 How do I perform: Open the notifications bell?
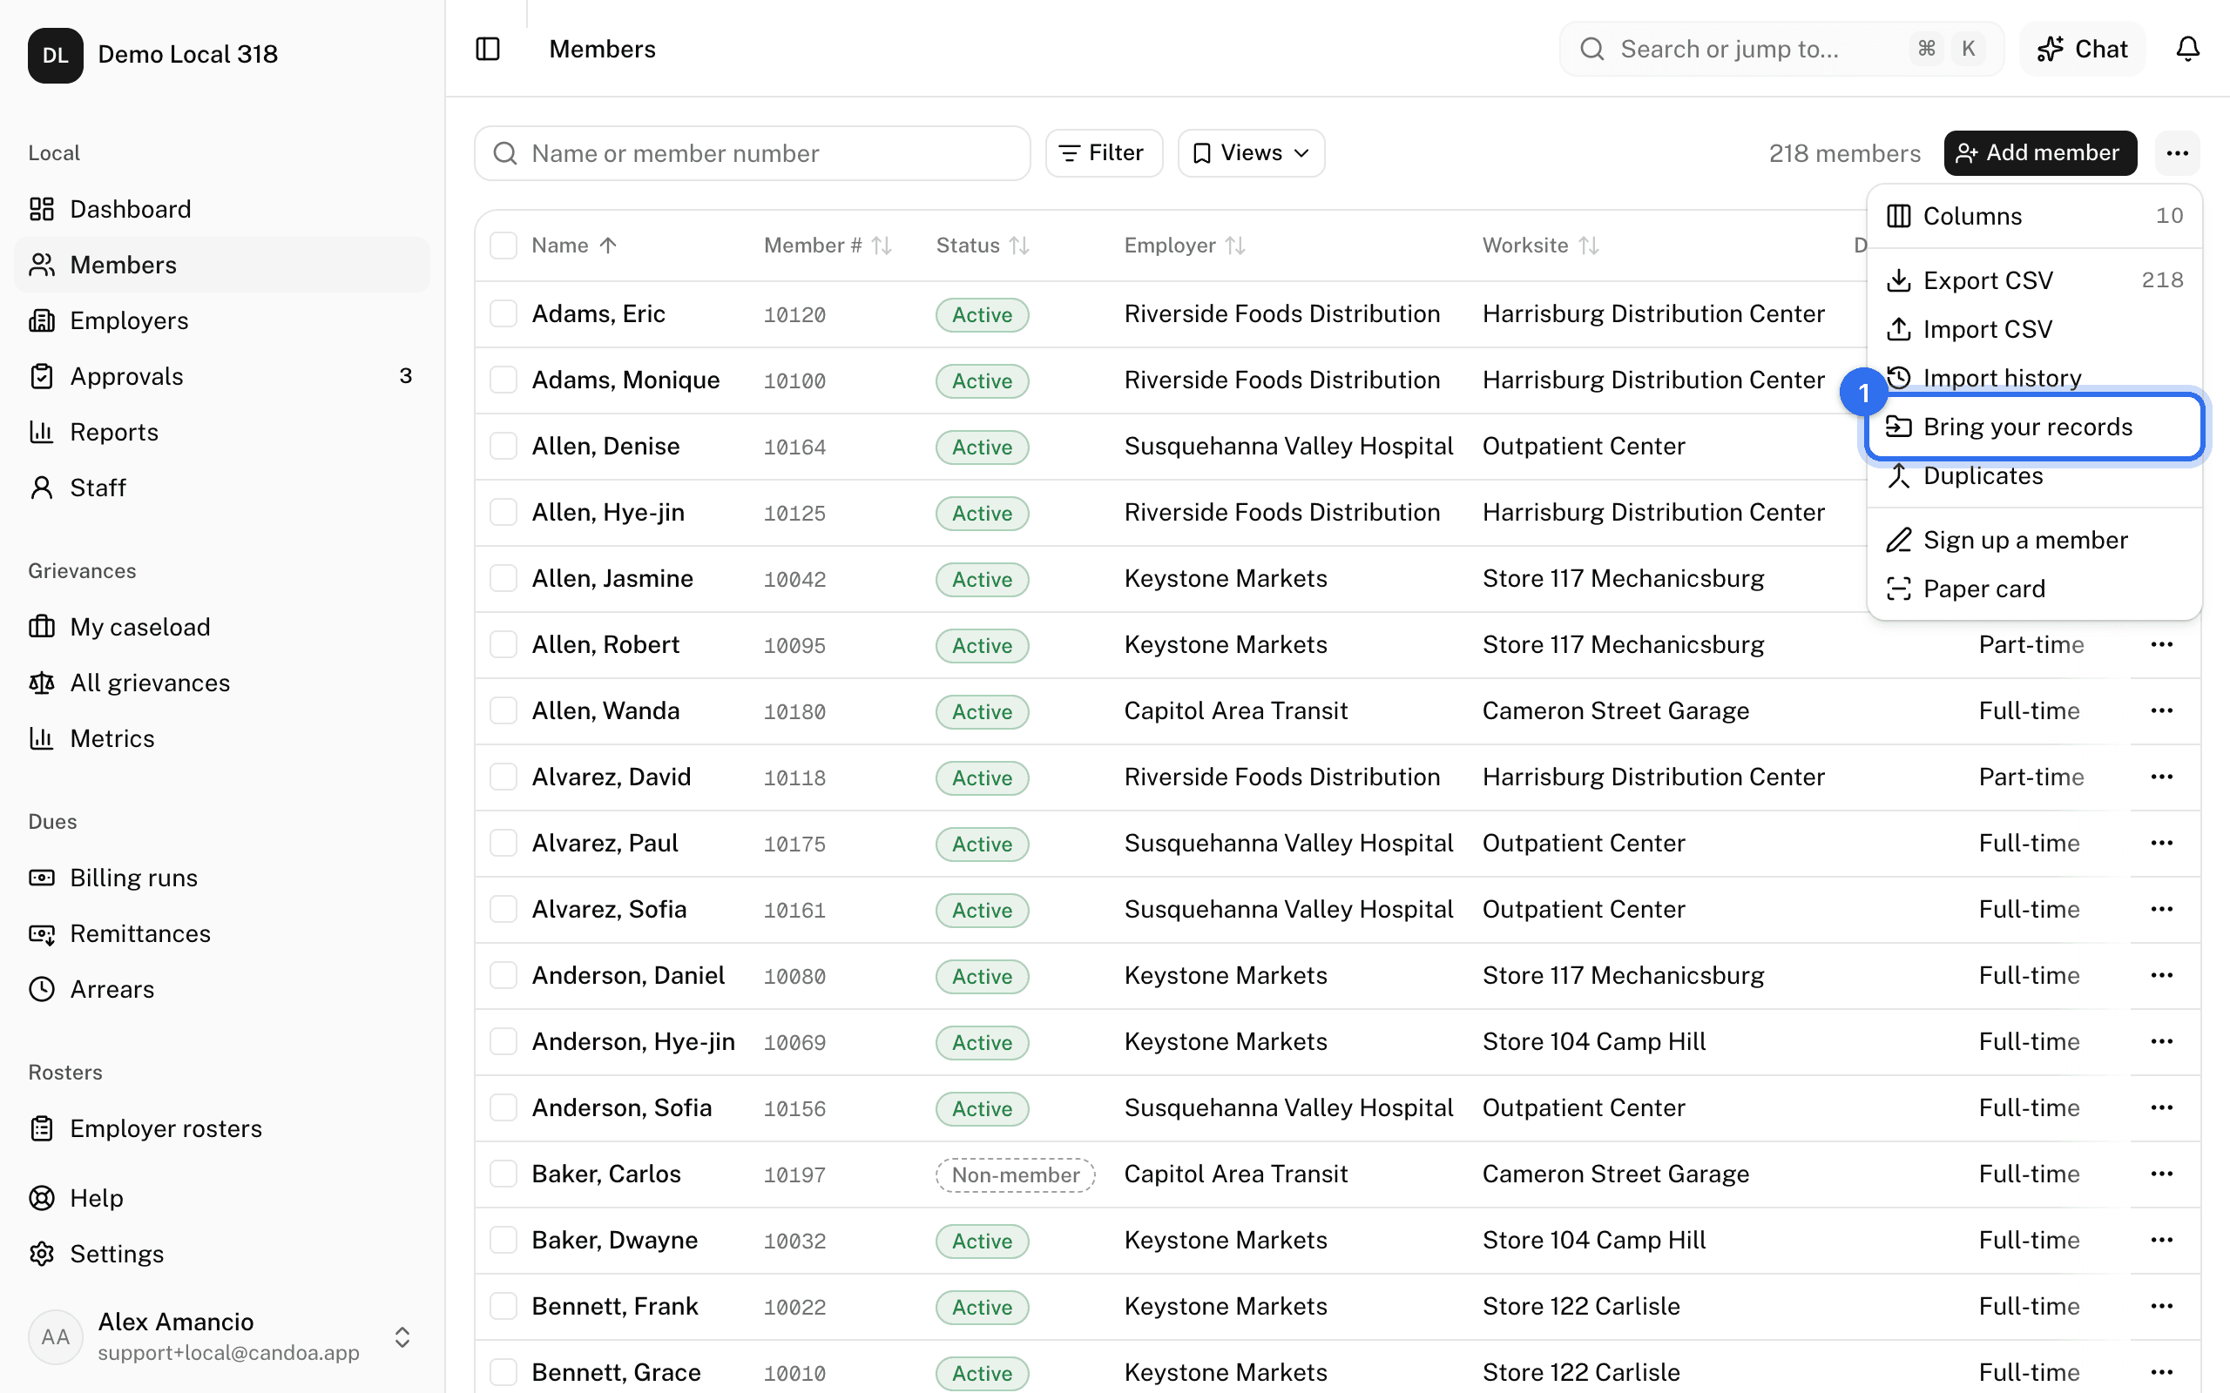pyautogui.click(x=2187, y=49)
